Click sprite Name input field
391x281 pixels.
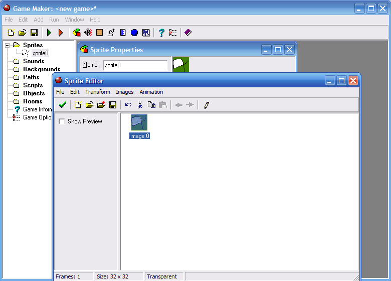pos(135,65)
